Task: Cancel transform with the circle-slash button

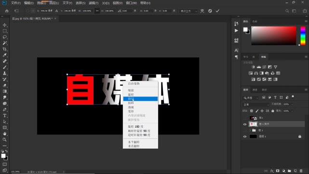Action: click(x=210, y=11)
